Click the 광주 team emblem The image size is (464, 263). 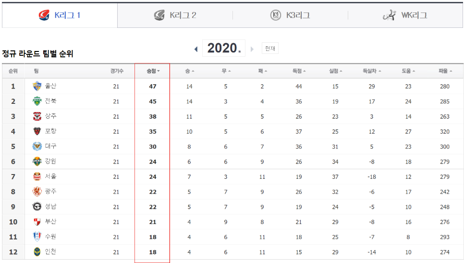[x=37, y=192]
